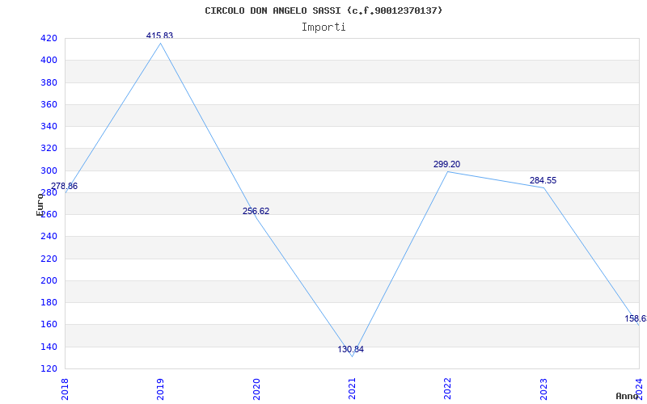Click the 300 y-axis tick label

(49, 170)
